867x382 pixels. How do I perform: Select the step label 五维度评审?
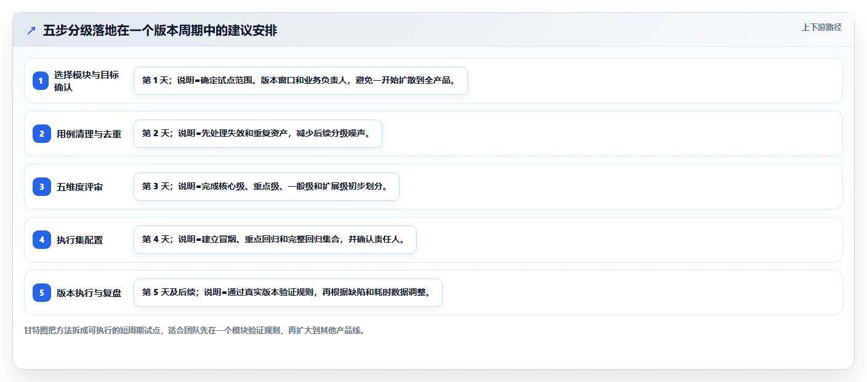(x=79, y=187)
